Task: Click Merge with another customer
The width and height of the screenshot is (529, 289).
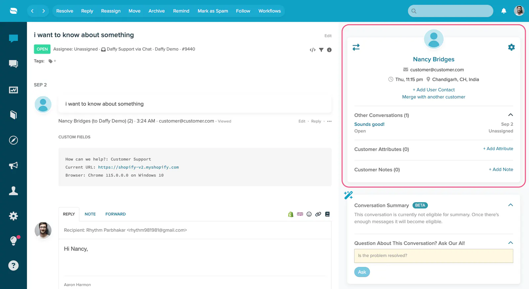Action: tap(433, 97)
